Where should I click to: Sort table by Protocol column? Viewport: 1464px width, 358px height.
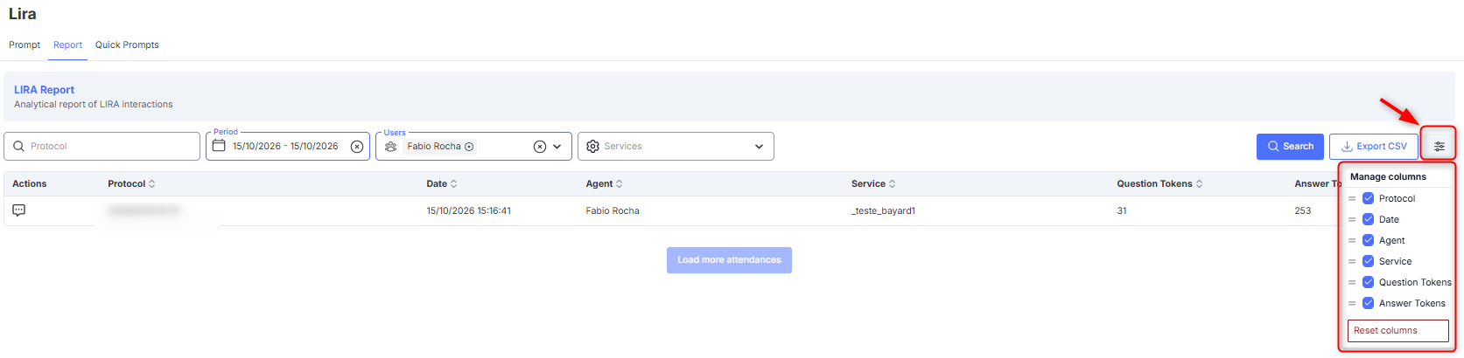click(152, 184)
